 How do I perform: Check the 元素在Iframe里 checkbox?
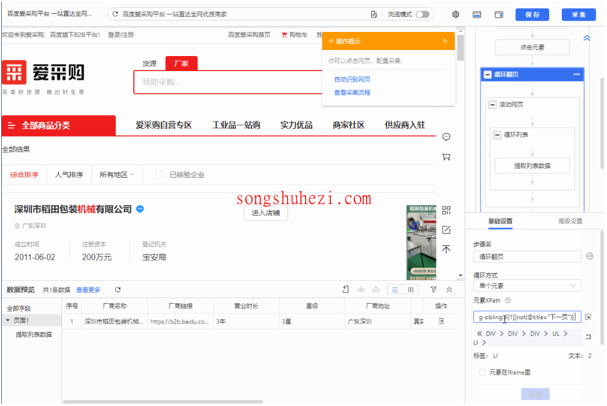(x=482, y=372)
